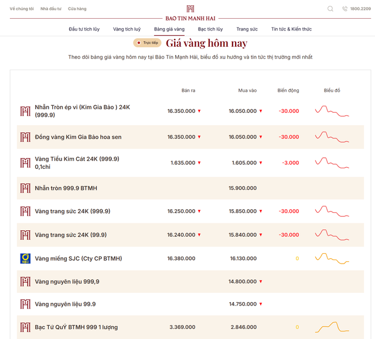Image resolution: width=375 pixels, height=339 pixels.
Task: Select Vàng Tiểu Kim Cát 24K name
Action: pos(77,162)
